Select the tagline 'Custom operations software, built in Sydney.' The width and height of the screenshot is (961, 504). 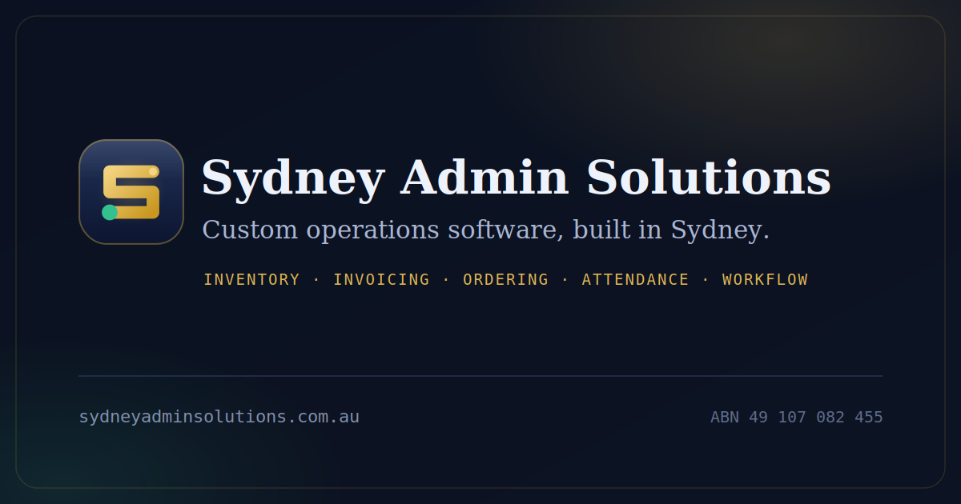[485, 230]
